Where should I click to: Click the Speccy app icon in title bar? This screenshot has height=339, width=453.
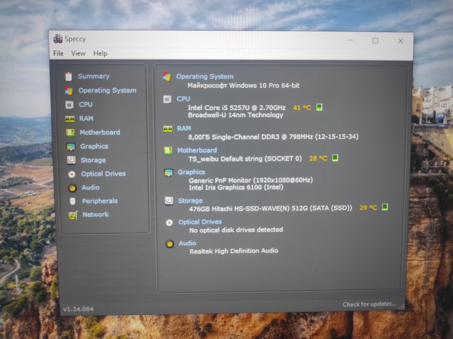[58, 39]
